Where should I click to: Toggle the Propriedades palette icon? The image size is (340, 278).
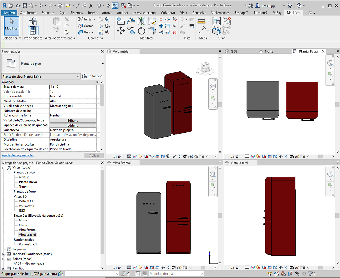pos(33,31)
